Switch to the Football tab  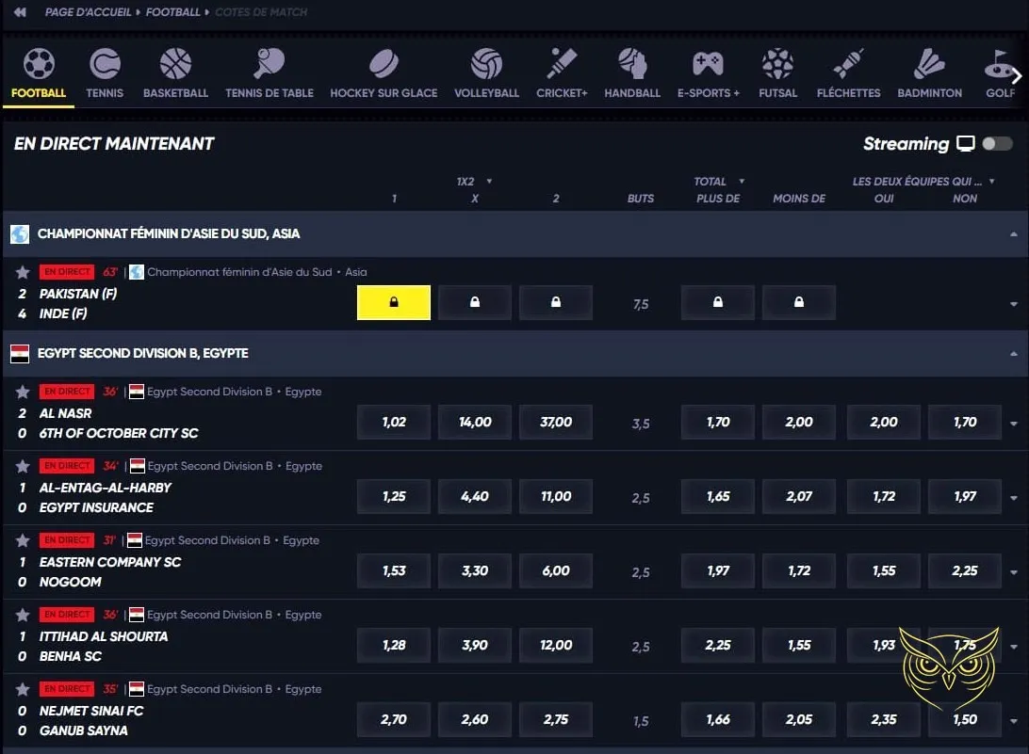coord(39,71)
